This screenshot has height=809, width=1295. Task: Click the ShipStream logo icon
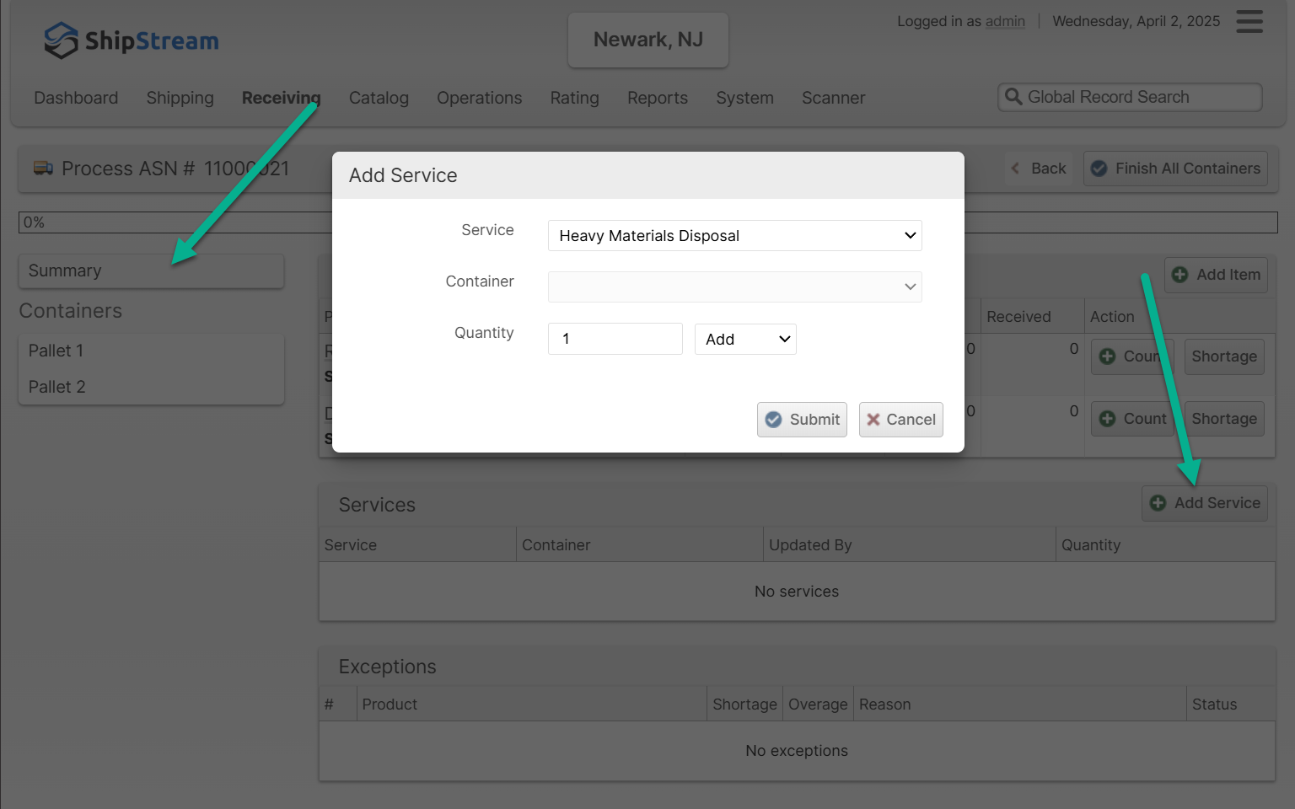[x=61, y=40]
